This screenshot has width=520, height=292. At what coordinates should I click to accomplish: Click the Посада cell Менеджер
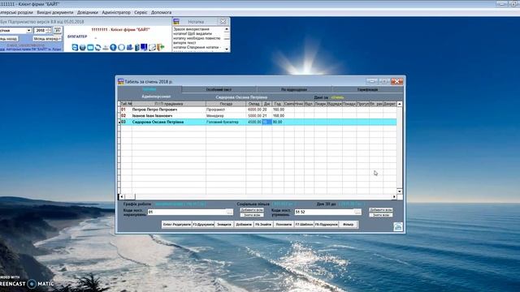226,115
